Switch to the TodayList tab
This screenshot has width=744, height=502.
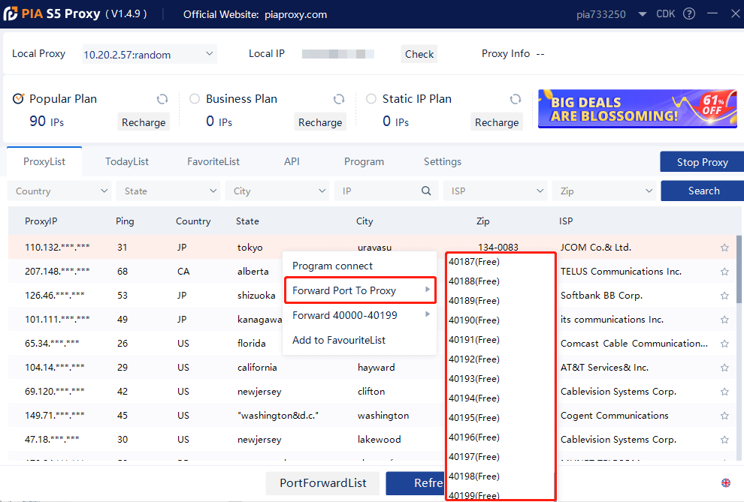(x=127, y=161)
